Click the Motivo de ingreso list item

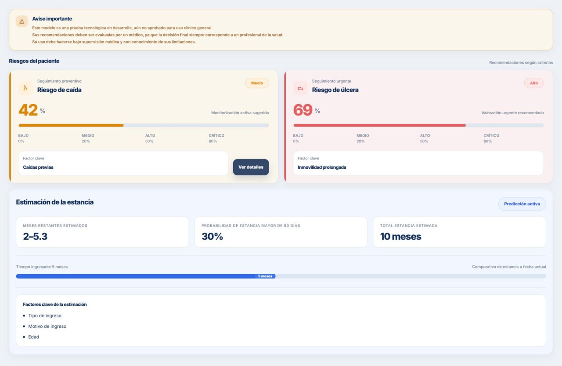47,326
